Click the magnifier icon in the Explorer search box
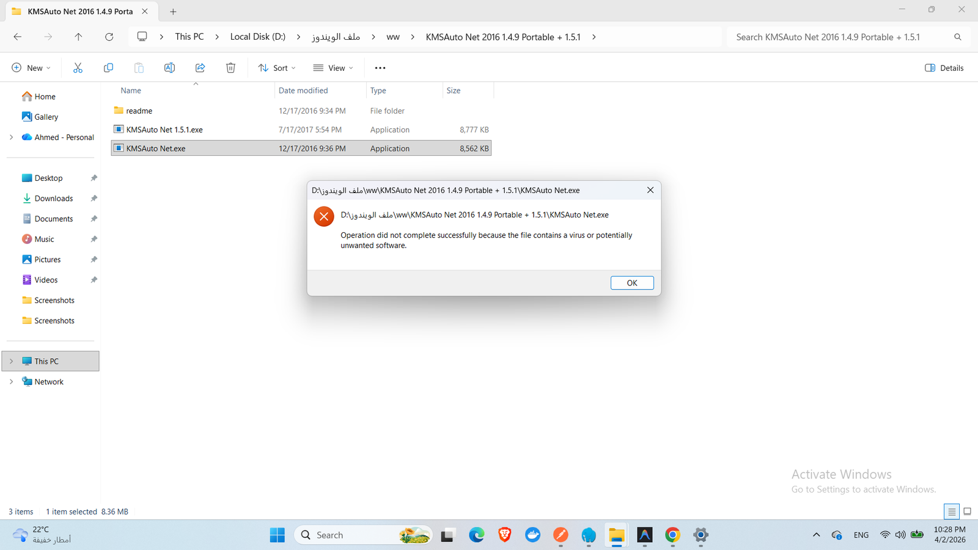Image resolution: width=978 pixels, height=550 pixels. 958,37
